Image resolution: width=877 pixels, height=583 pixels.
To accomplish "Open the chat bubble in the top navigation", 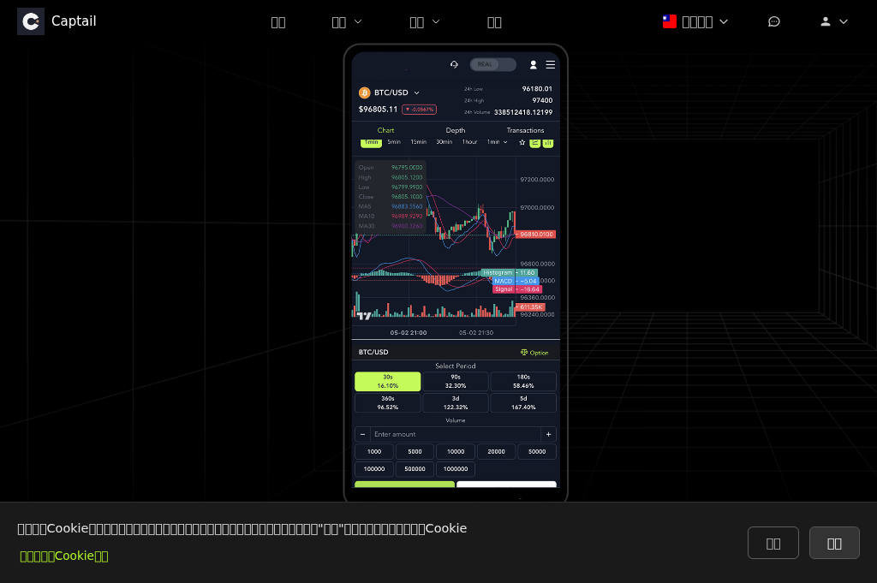I will click(774, 21).
